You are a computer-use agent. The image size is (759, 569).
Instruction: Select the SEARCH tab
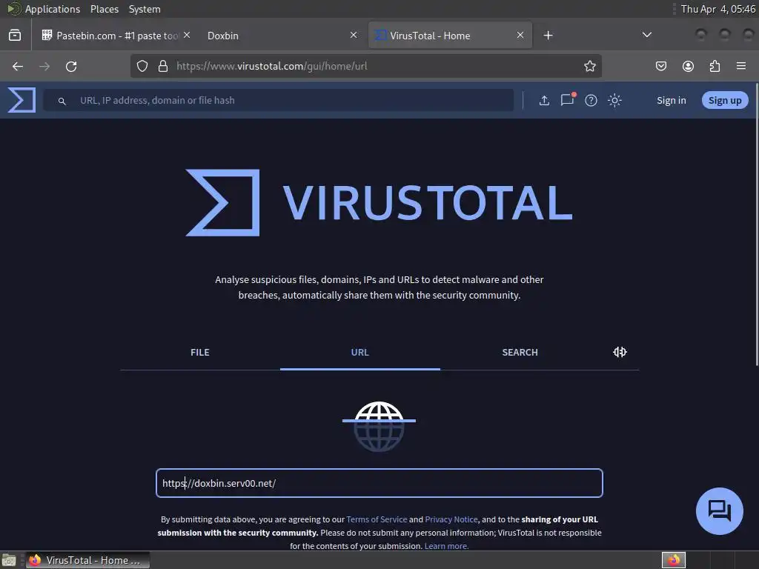pyautogui.click(x=520, y=352)
